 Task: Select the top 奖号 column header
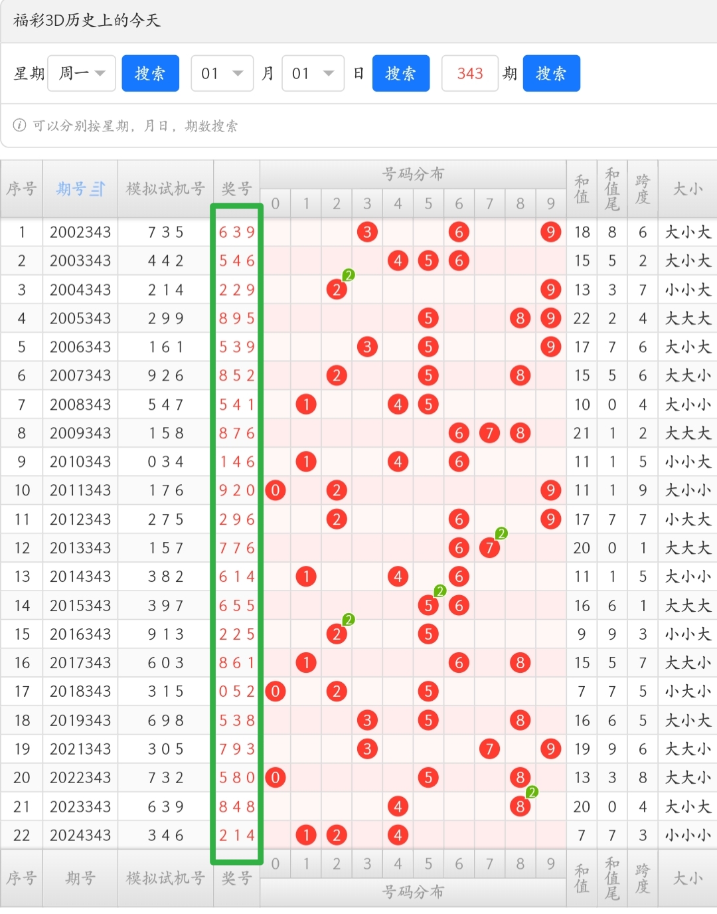coord(236,189)
